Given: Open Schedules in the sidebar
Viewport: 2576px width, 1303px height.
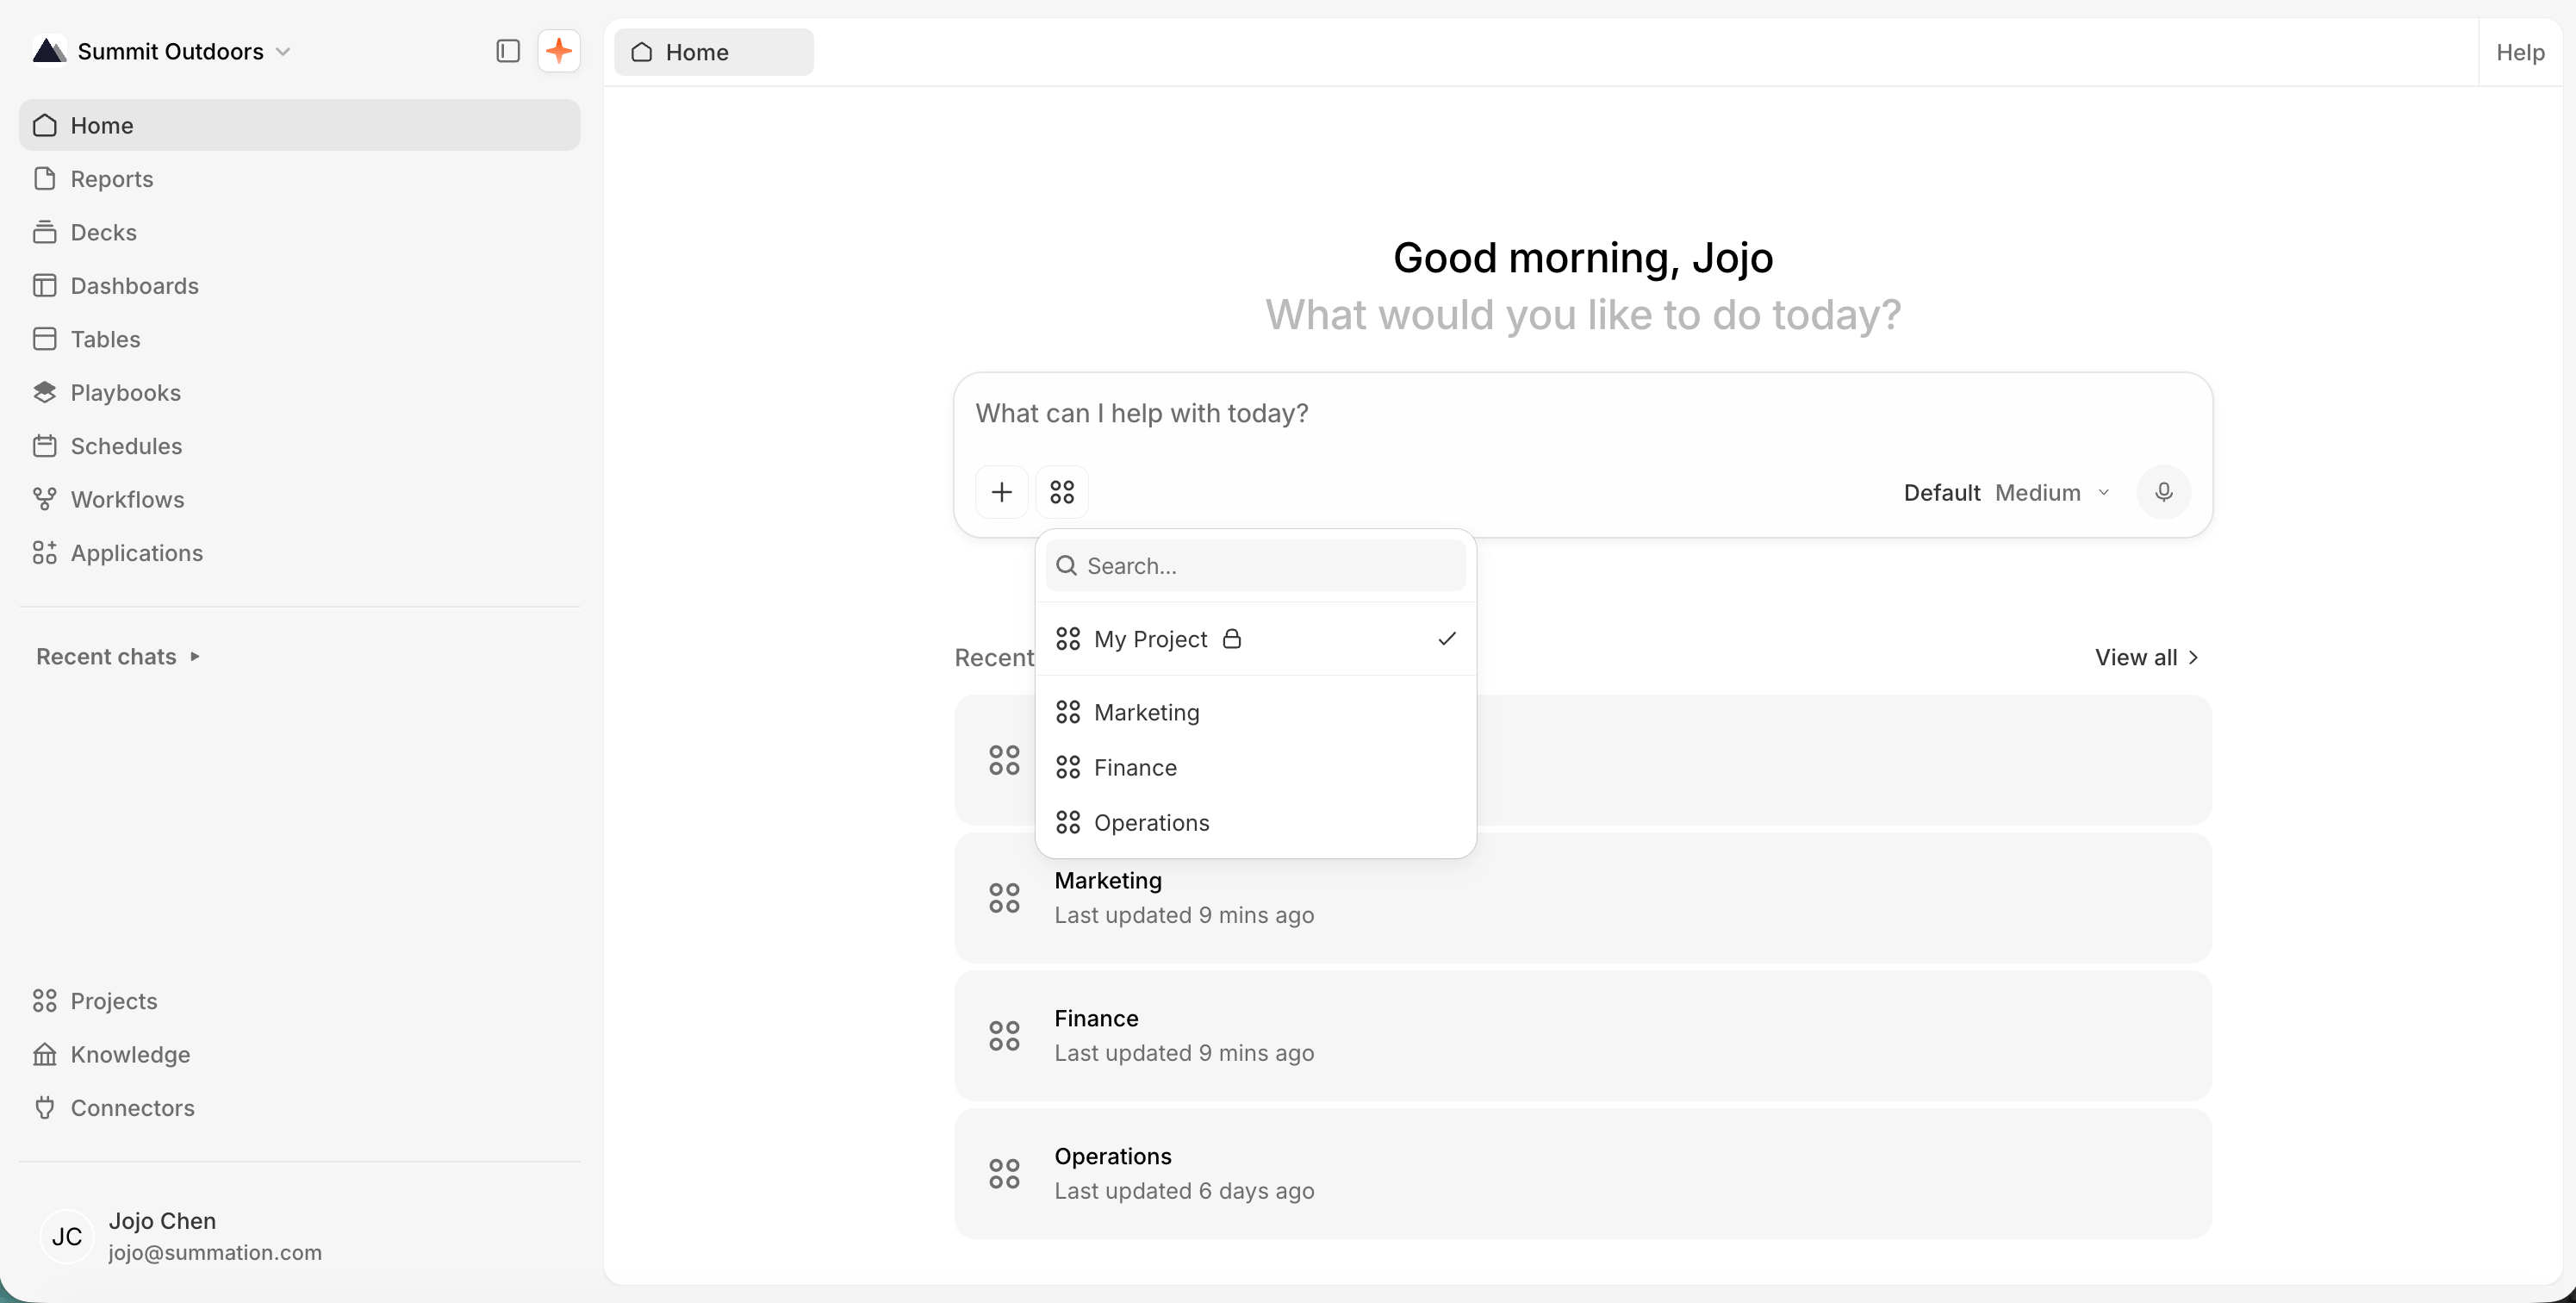Looking at the screenshot, I should tap(299, 446).
